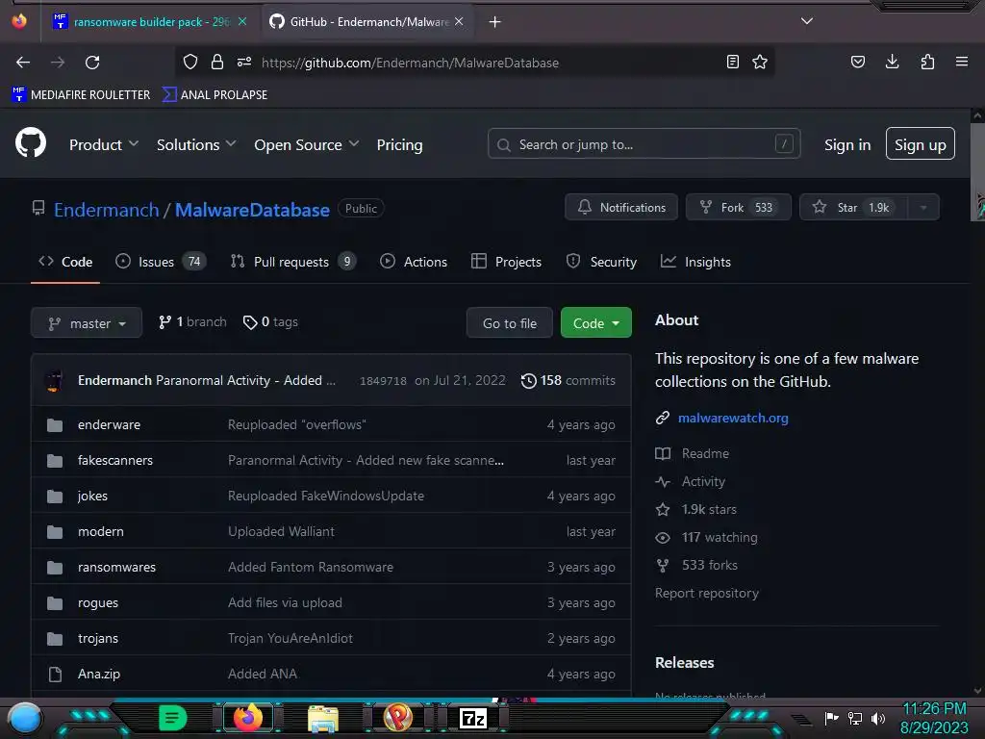The width and height of the screenshot is (985, 739).
Task: Expand the Solutions menu
Action: (x=196, y=145)
